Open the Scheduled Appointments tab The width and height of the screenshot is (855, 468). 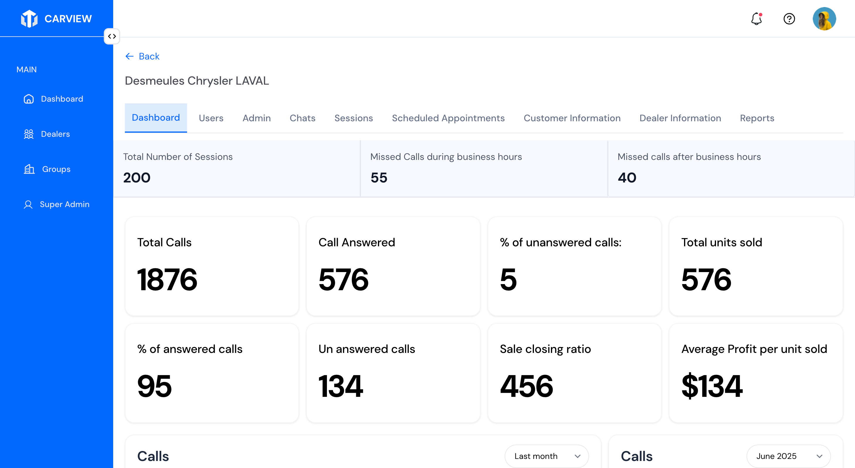coord(448,118)
